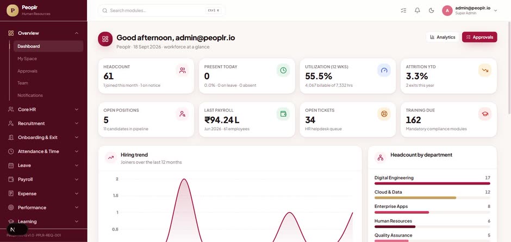The height and width of the screenshot is (242, 511).
Task: Collapse the Overview section chevron
Action: 77,33
